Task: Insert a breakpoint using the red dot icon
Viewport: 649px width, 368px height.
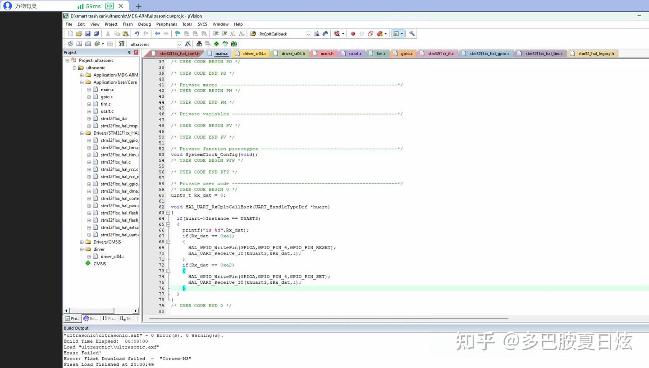Action: (353, 33)
